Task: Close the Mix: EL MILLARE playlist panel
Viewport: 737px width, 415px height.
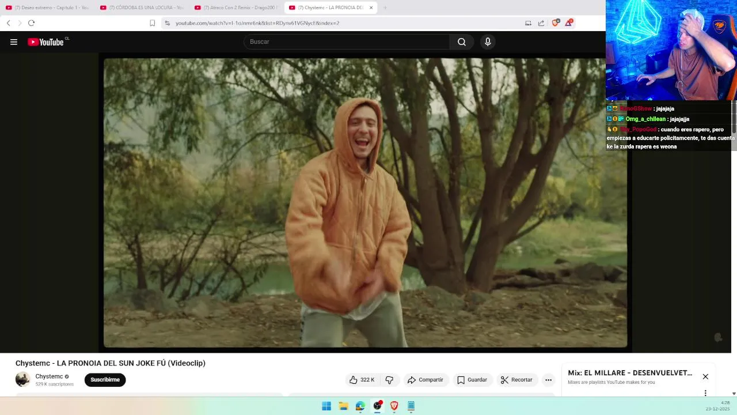Action: 705,376
